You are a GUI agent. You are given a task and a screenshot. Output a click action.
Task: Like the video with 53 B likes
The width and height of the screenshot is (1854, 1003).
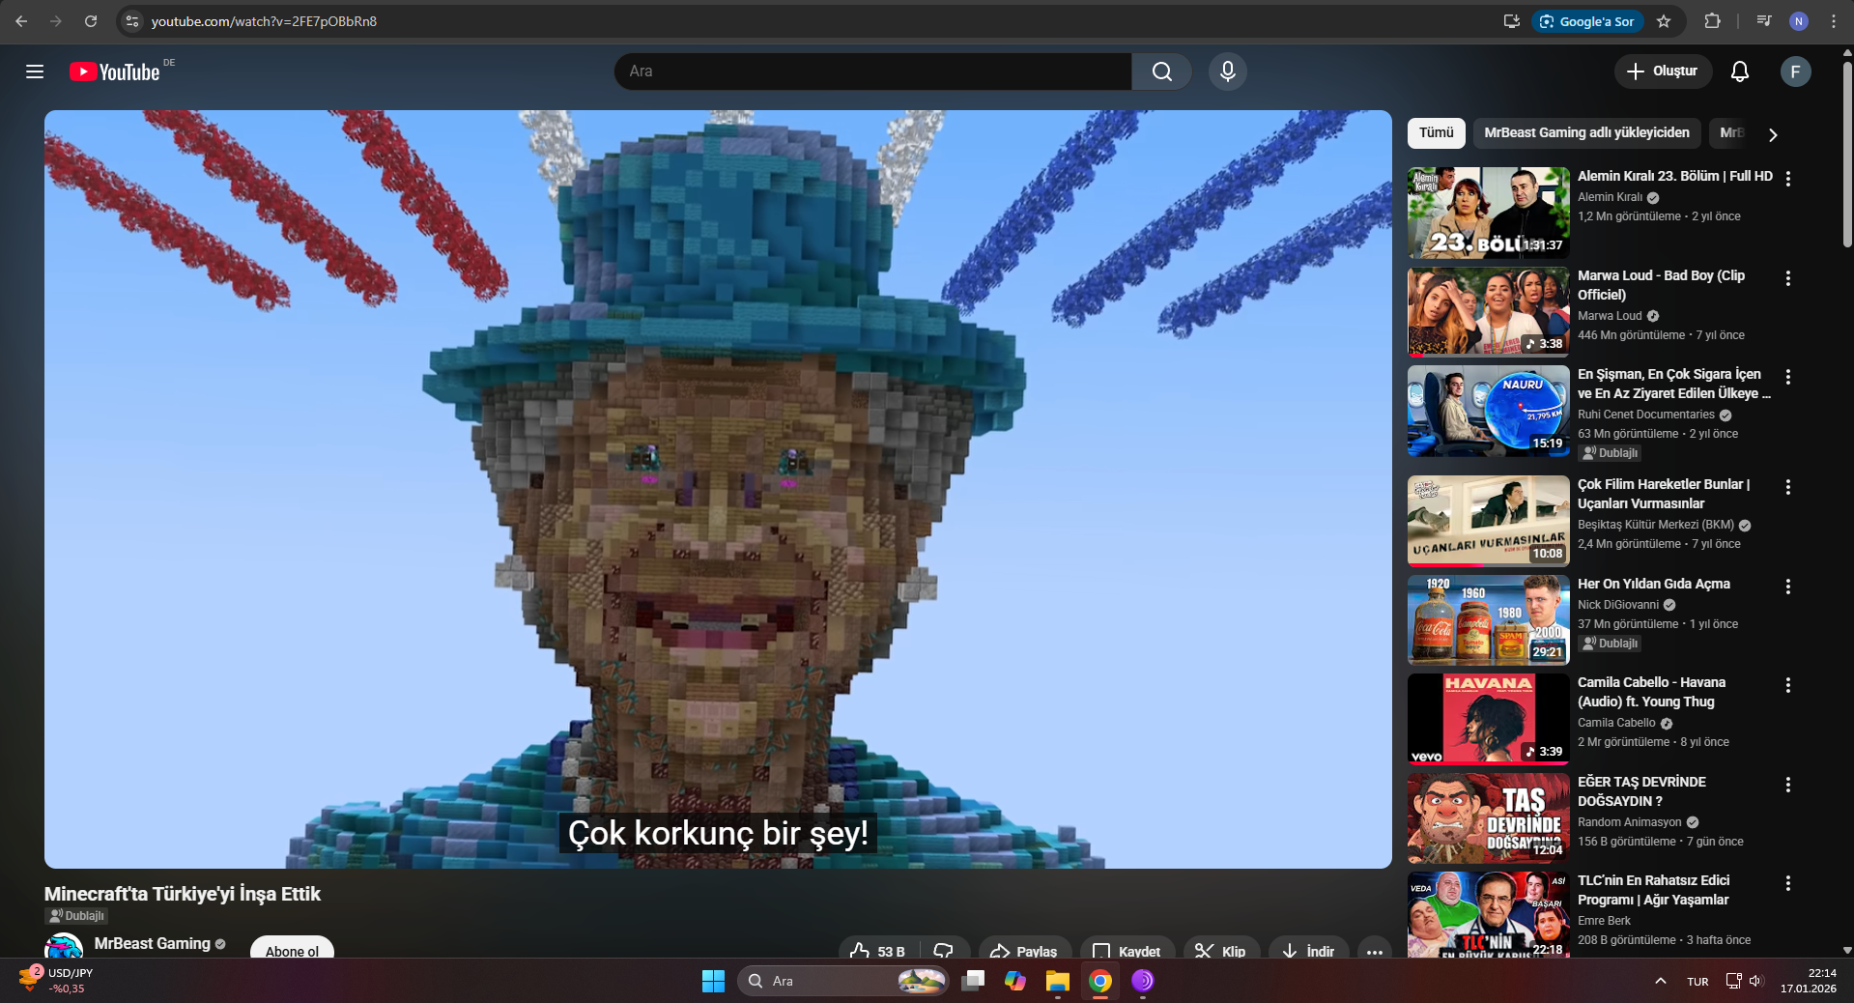pos(879,951)
